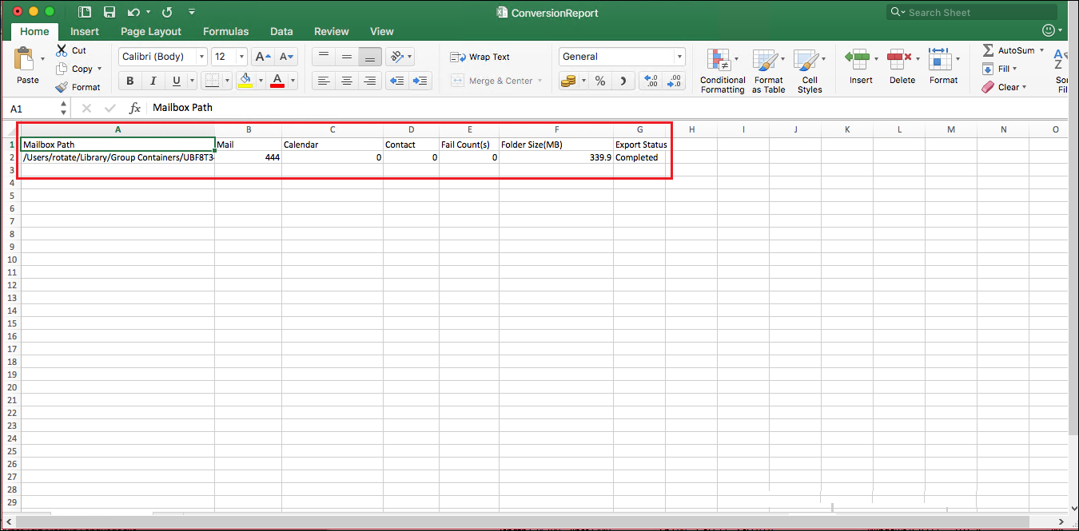The width and height of the screenshot is (1079, 531).
Task: Click the Clear eraser icon
Action: tap(988, 87)
